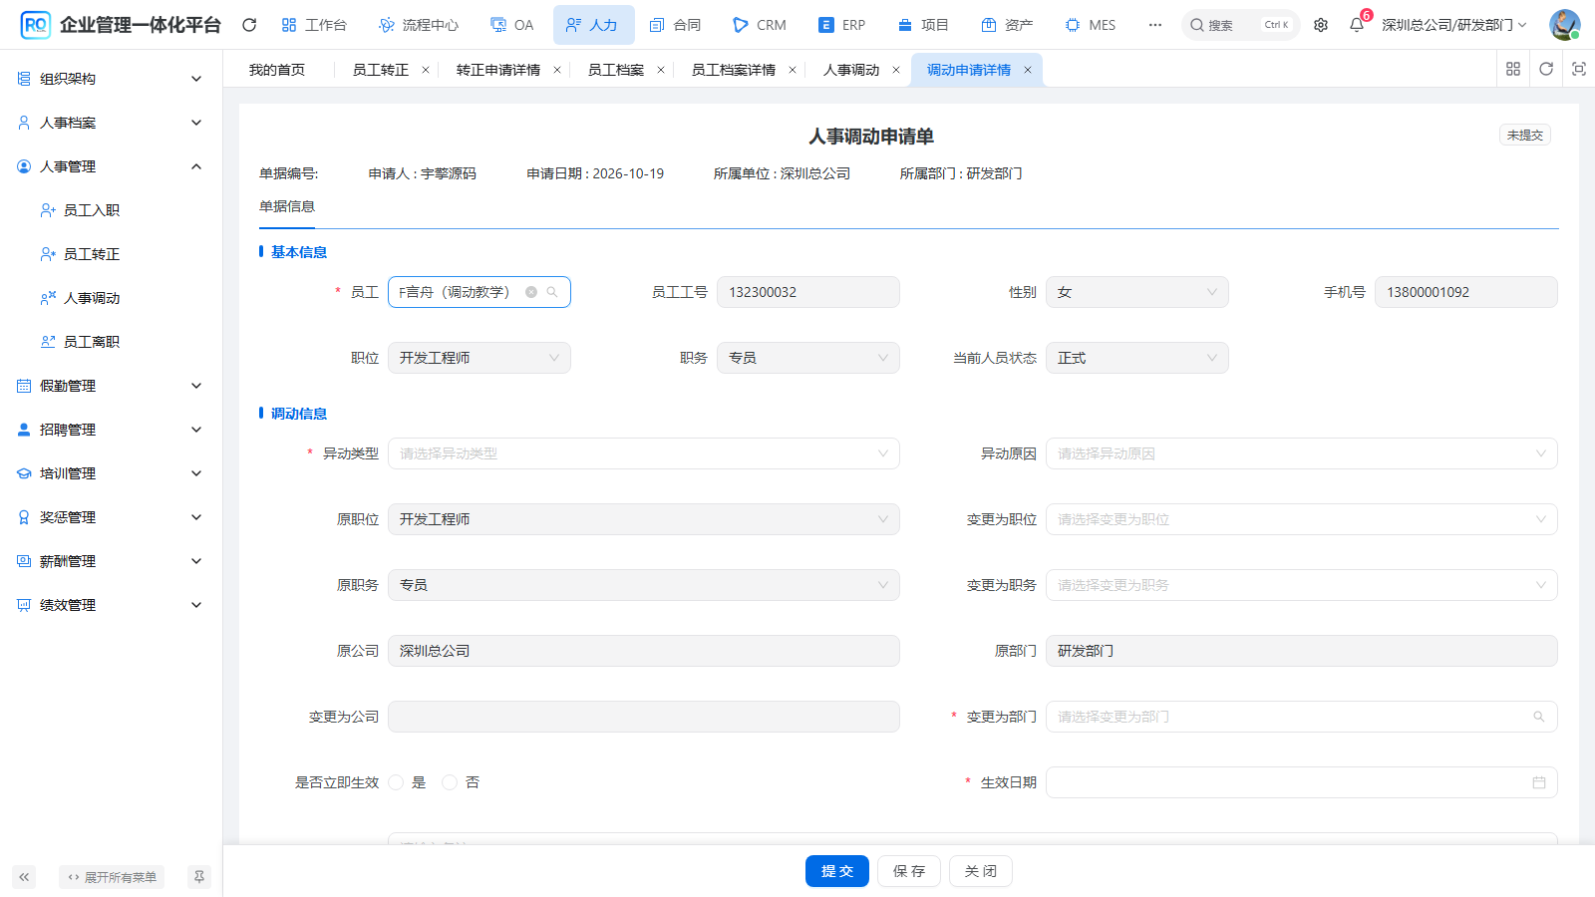Open calendar icon for 生效日期

(1539, 782)
